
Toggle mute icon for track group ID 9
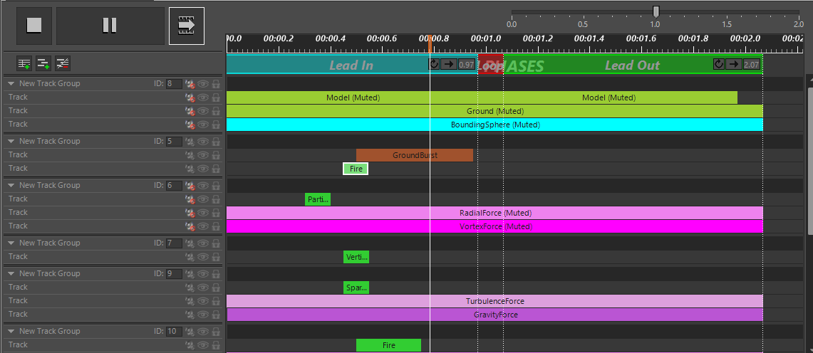pyautogui.click(x=190, y=273)
